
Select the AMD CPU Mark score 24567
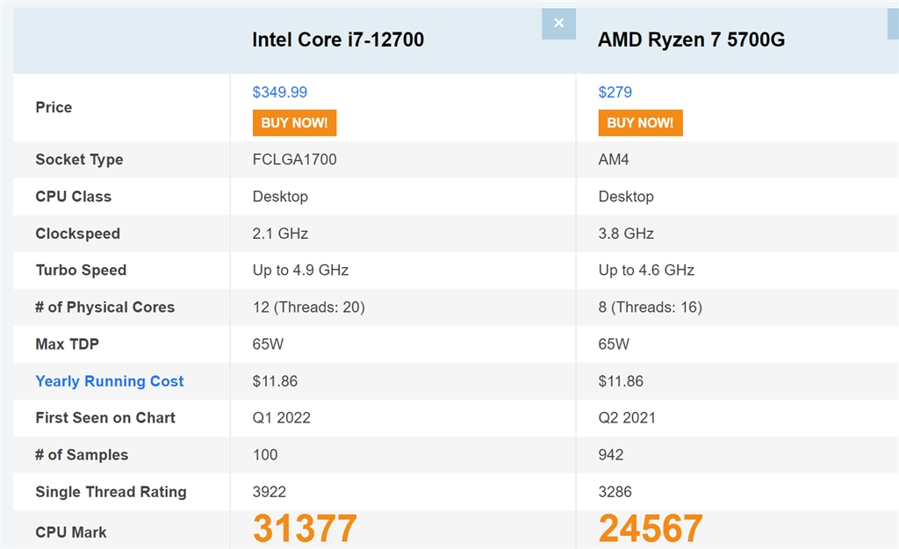coord(651,528)
